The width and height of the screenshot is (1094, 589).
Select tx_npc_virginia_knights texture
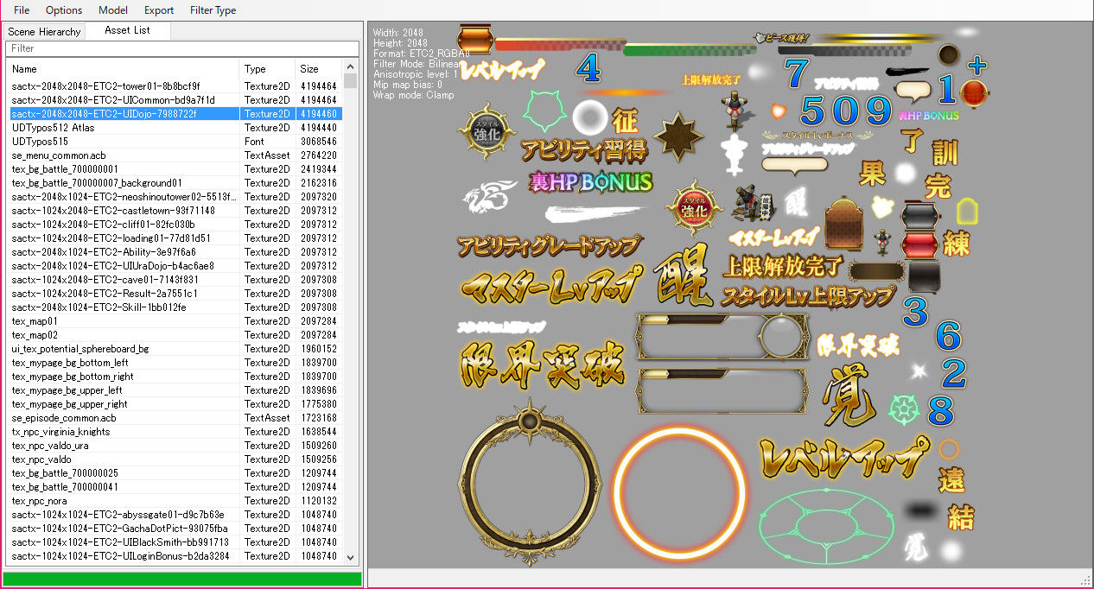coord(175,432)
